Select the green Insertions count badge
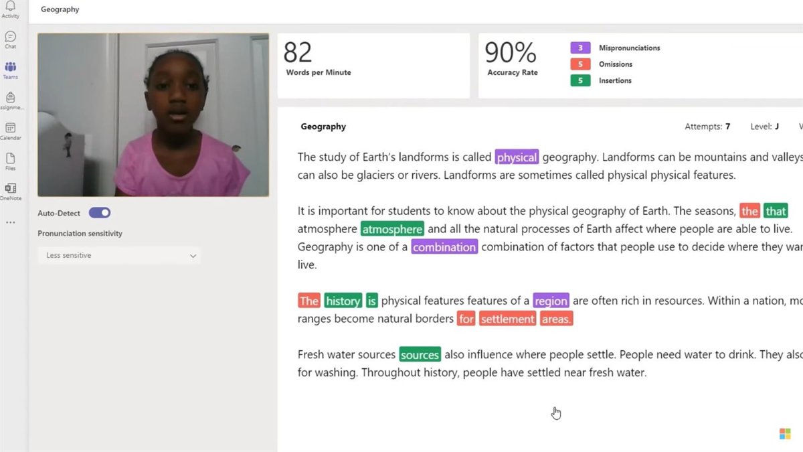This screenshot has width=803, height=452. click(580, 80)
